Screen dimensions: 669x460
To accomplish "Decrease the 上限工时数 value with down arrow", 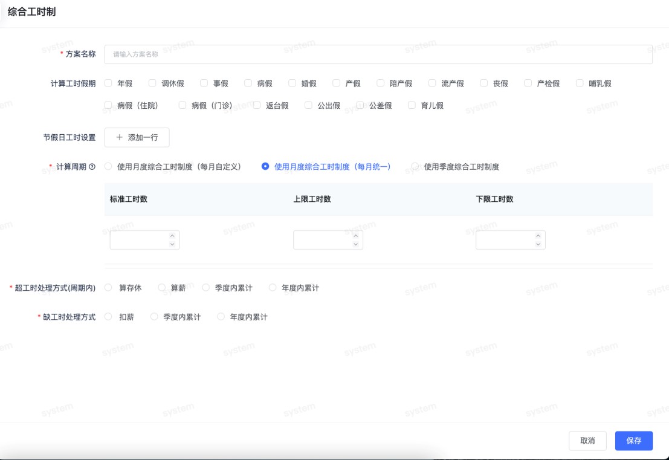I will click(356, 244).
